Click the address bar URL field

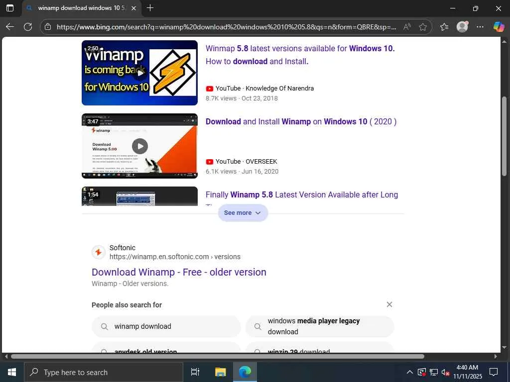(x=227, y=27)
